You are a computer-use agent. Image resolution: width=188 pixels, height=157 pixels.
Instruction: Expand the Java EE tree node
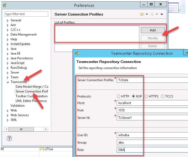[x=8, y=54]
